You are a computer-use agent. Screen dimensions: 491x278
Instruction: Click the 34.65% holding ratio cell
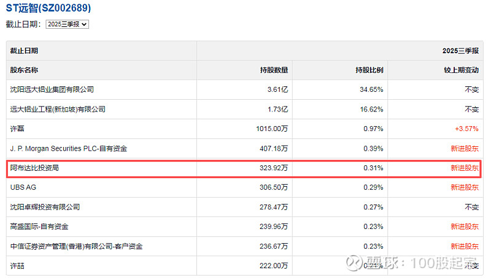[x=371, y=89]
